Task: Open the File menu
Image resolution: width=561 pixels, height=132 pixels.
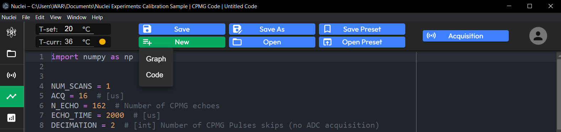Action: 26,17
